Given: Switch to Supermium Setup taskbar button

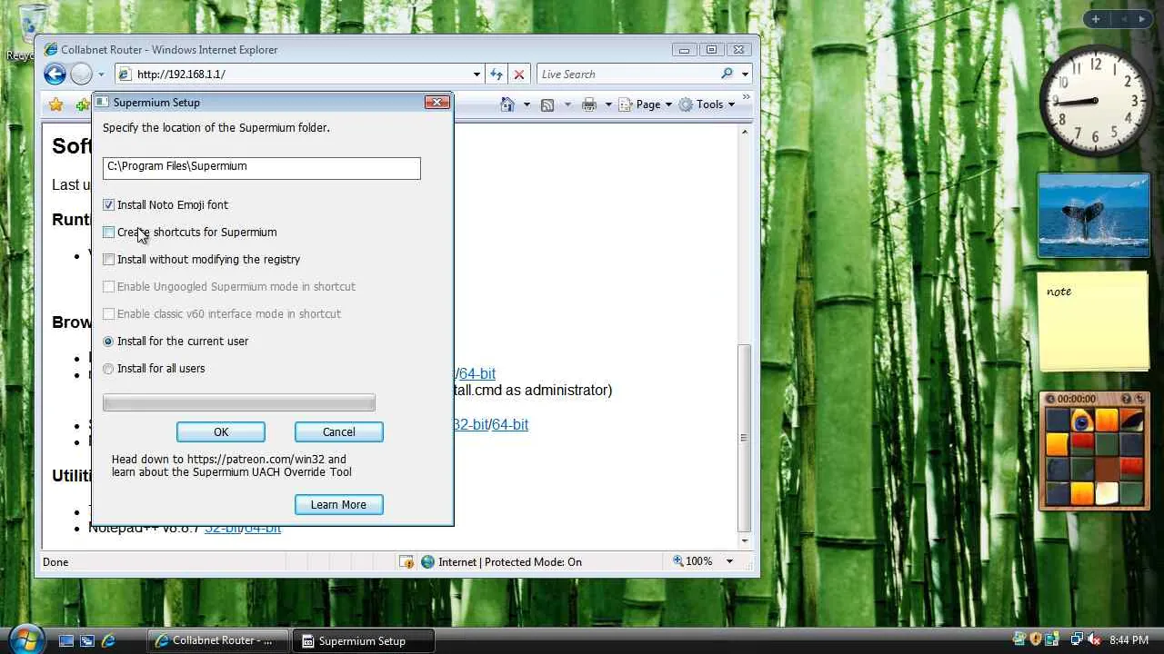Looking at the screenshot, I should tap(365, 640).
